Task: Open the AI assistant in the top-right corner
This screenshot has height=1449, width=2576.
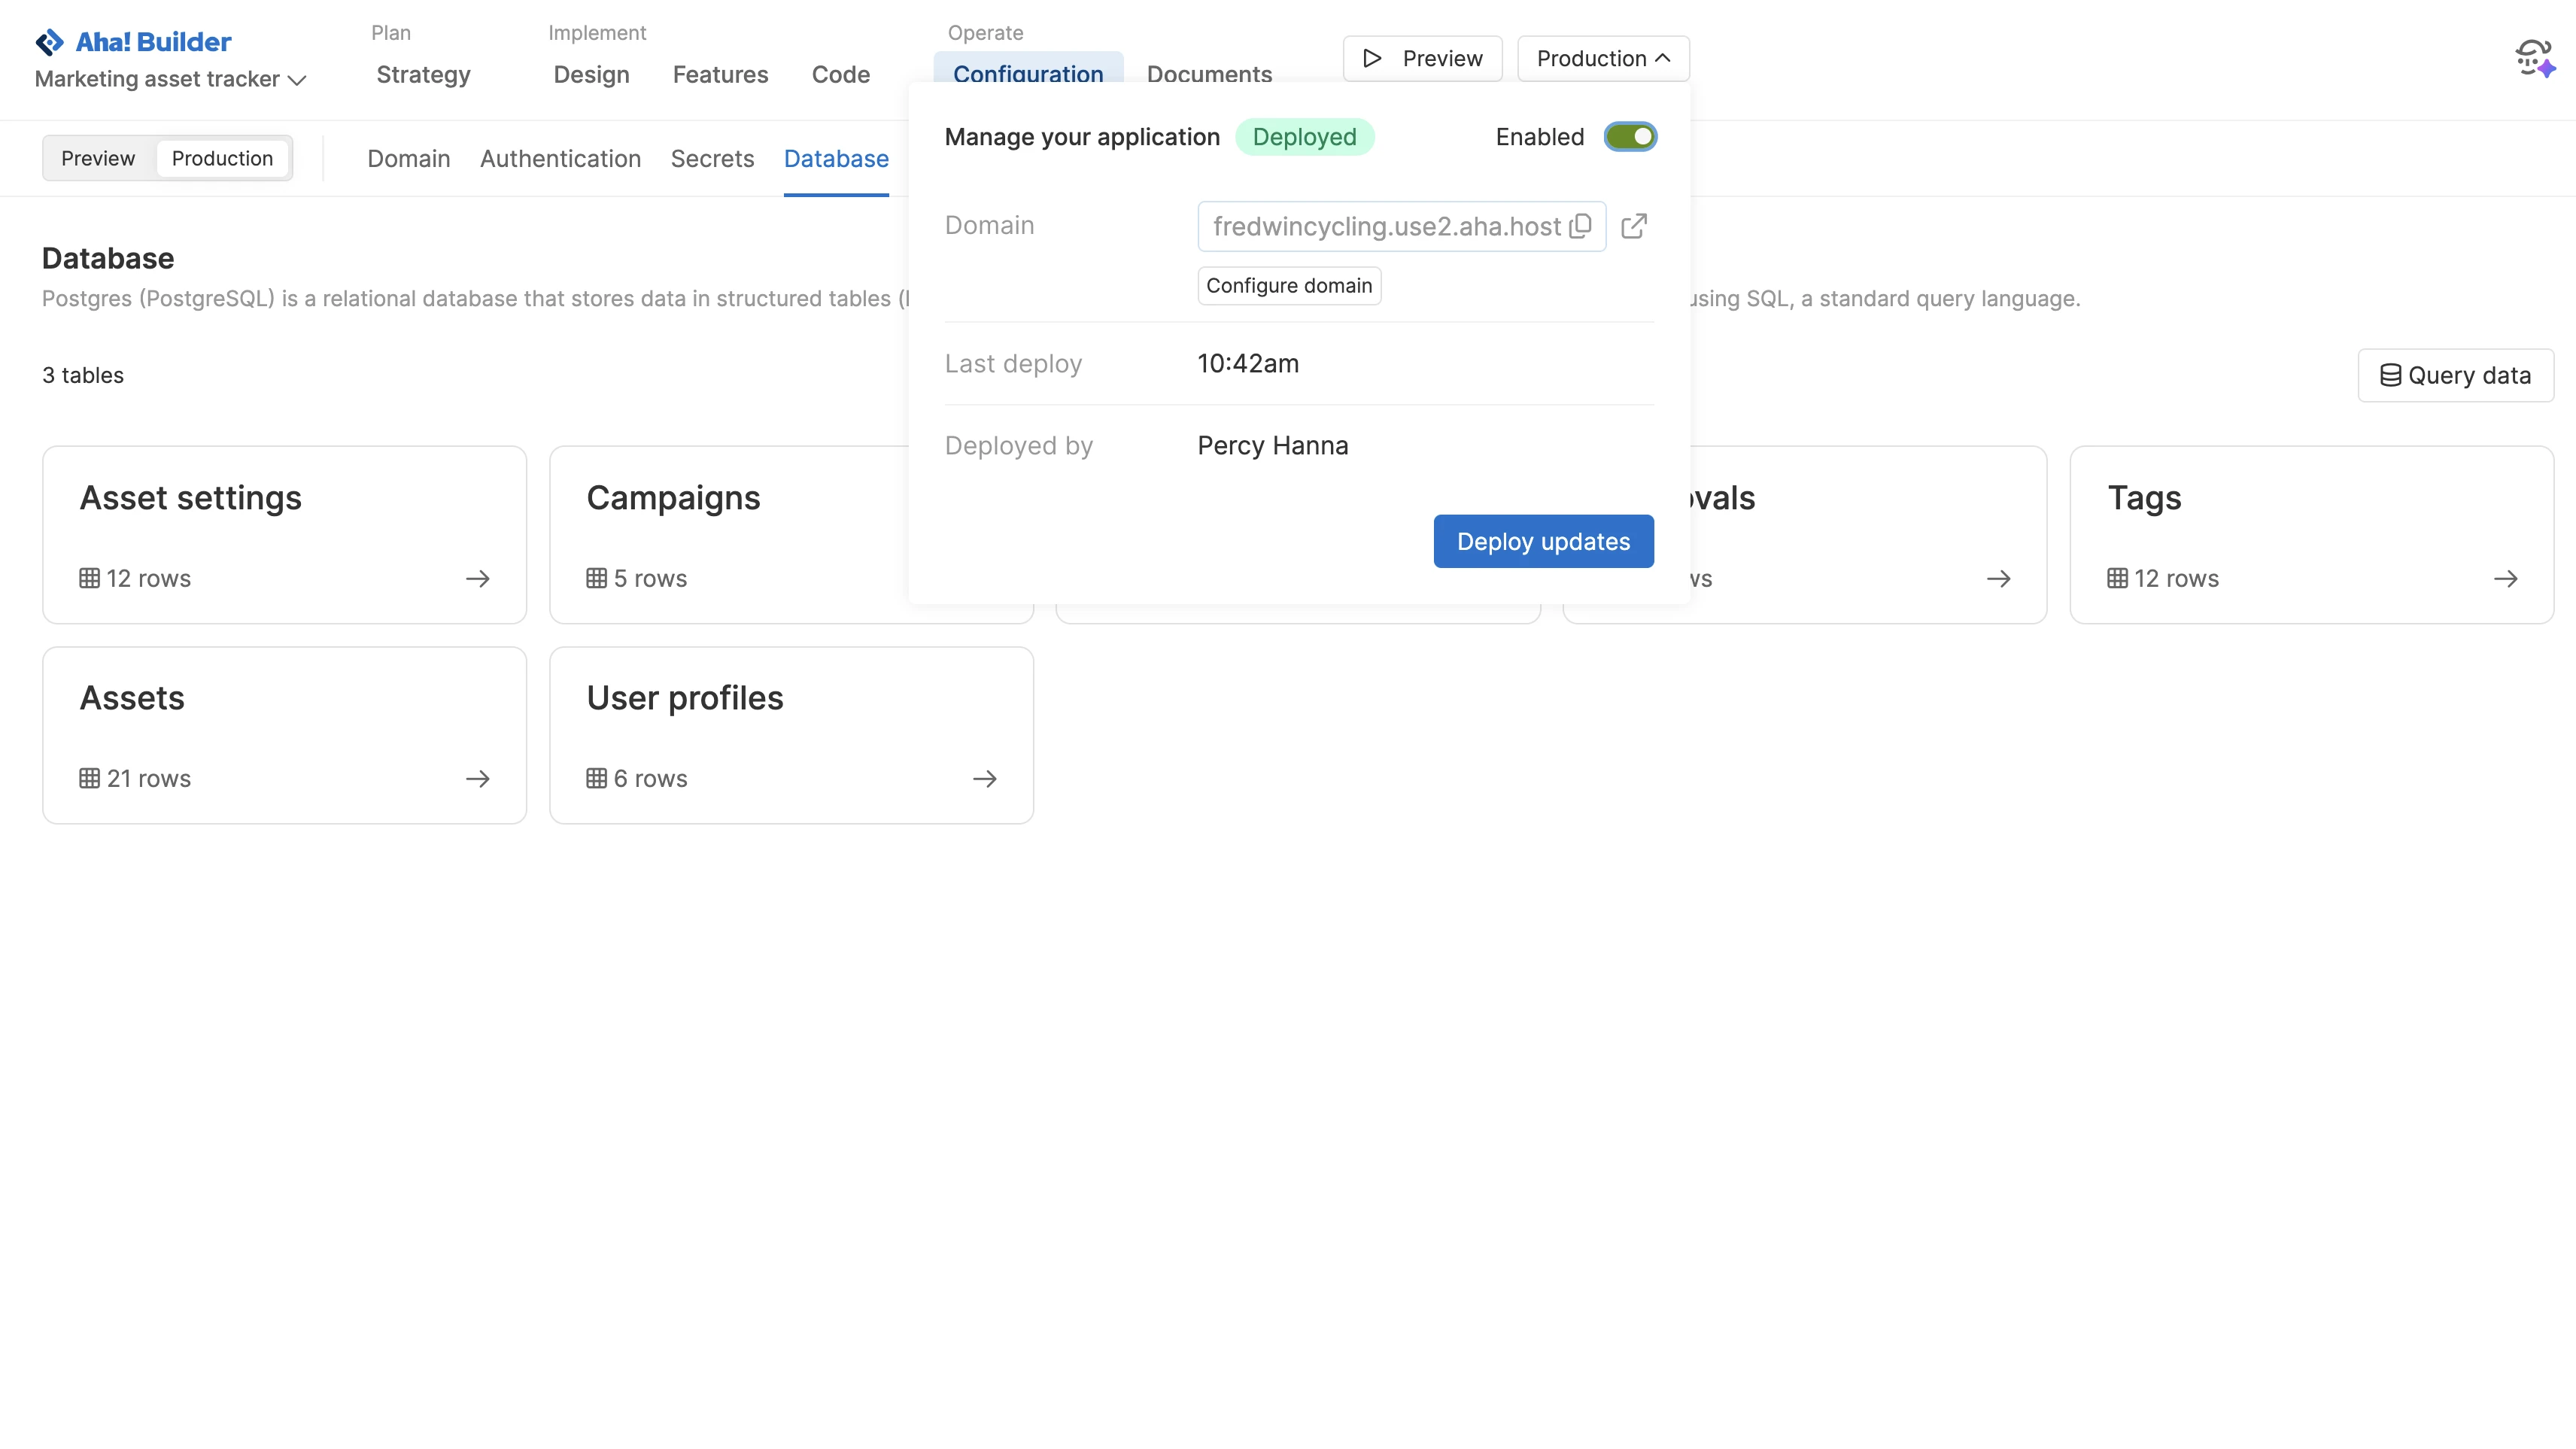Action: pyautogui.click(x=2534, y=58)
